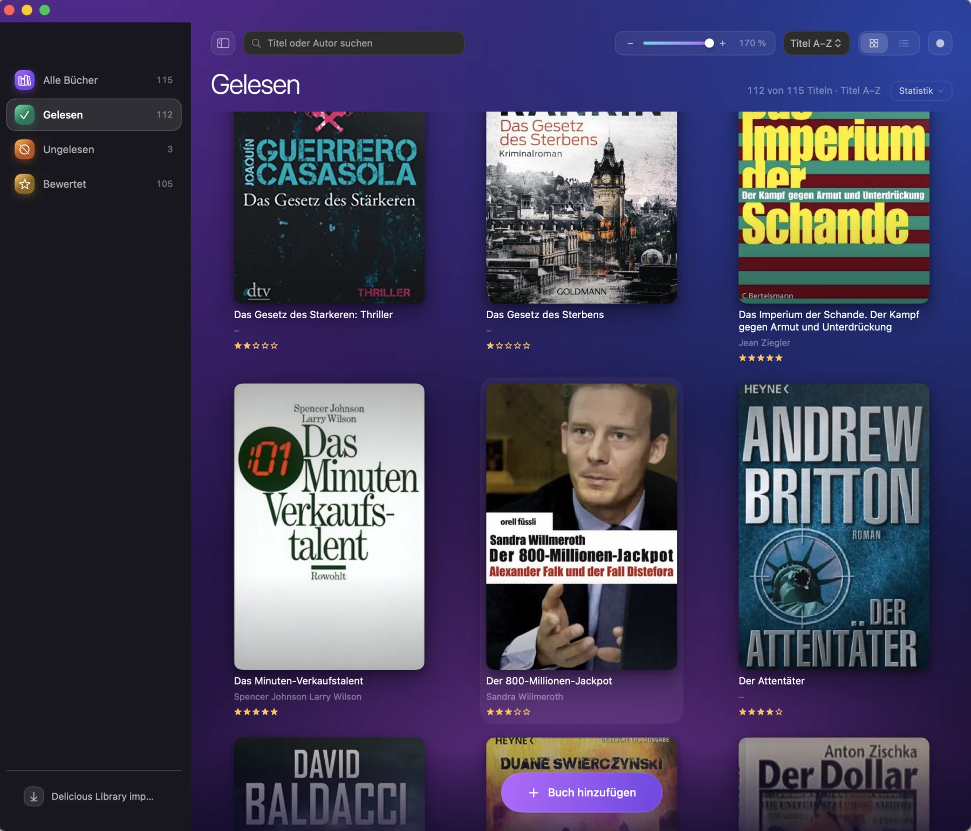The height and width of the screenshot is (831, 971).
Task: Click the Bewertet star icon
Action: coord(24,184)
